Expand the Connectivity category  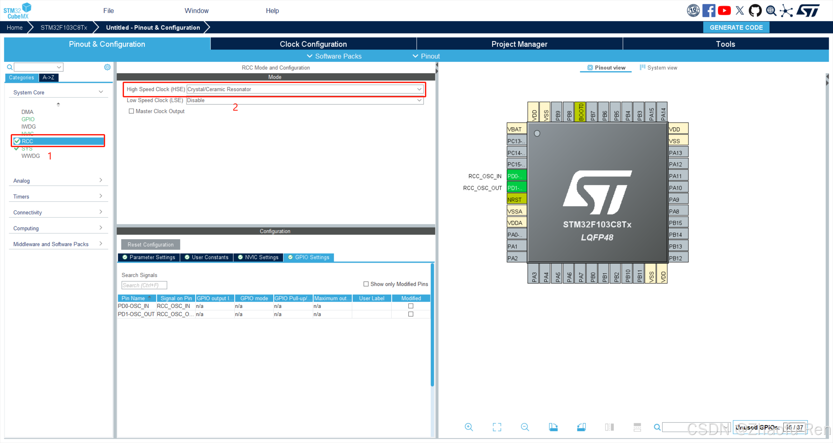point(58,212)
